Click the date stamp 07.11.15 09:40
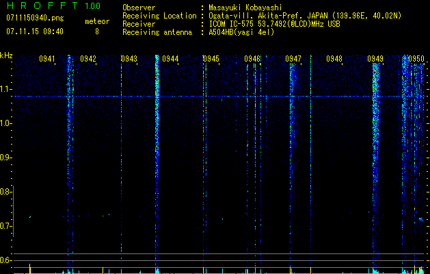430x274 pixels. click(35, 32)
